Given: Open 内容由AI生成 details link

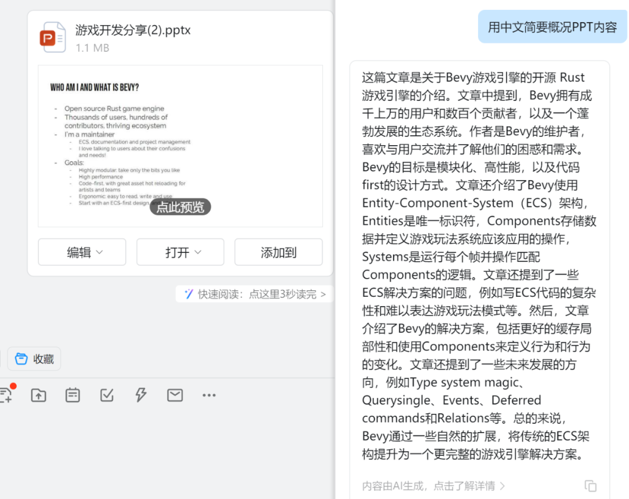Looking at the screenshot, I should [433, 486].
